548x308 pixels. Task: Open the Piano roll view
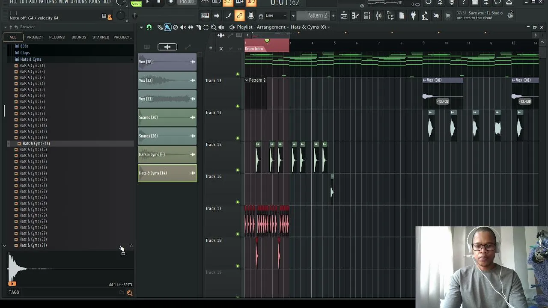[x=355, y=16]
